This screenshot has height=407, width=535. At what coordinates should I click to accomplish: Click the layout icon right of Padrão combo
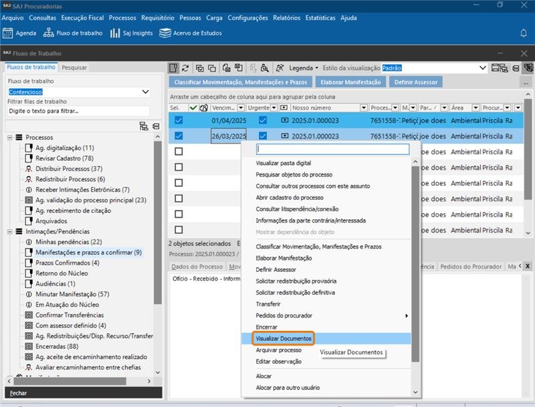coord(496,68)
